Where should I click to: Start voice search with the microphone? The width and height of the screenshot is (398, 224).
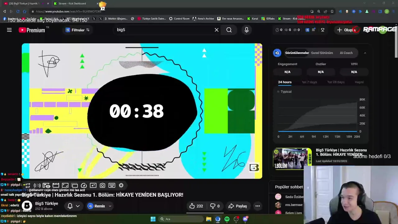(x=247, y=30)
